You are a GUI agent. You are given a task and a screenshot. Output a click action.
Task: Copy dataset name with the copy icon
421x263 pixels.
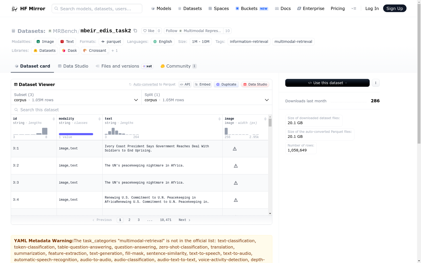click(135, 31)
